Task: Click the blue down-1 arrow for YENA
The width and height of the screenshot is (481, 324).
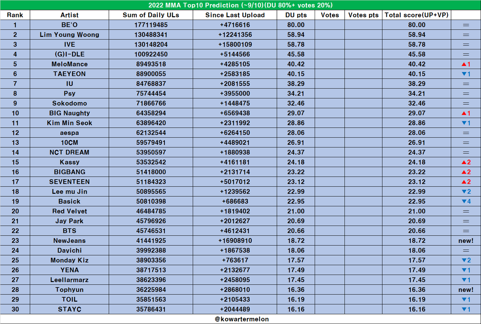Action: point(466,270)
